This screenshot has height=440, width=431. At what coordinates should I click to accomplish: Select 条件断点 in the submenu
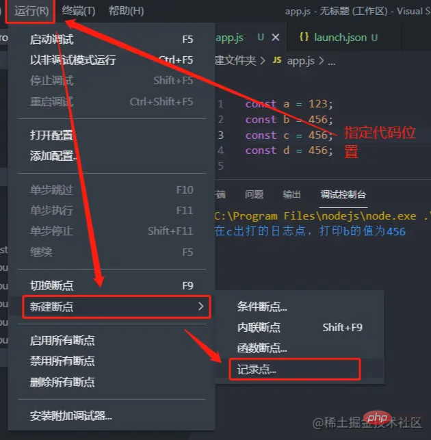coord(300,307)
